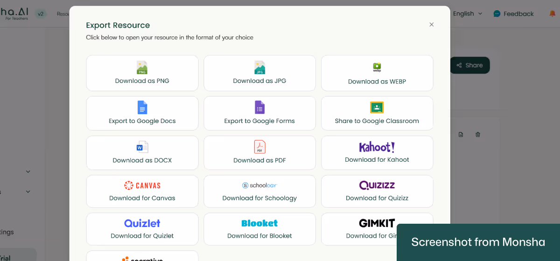The width and height of the screenshot is (560, 261).
Task: Click the Download as PNG card
Action: point(142,73)
